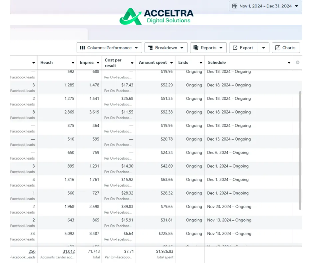
Task: Click the 8,487 impressions value
Action: point(94,234)
